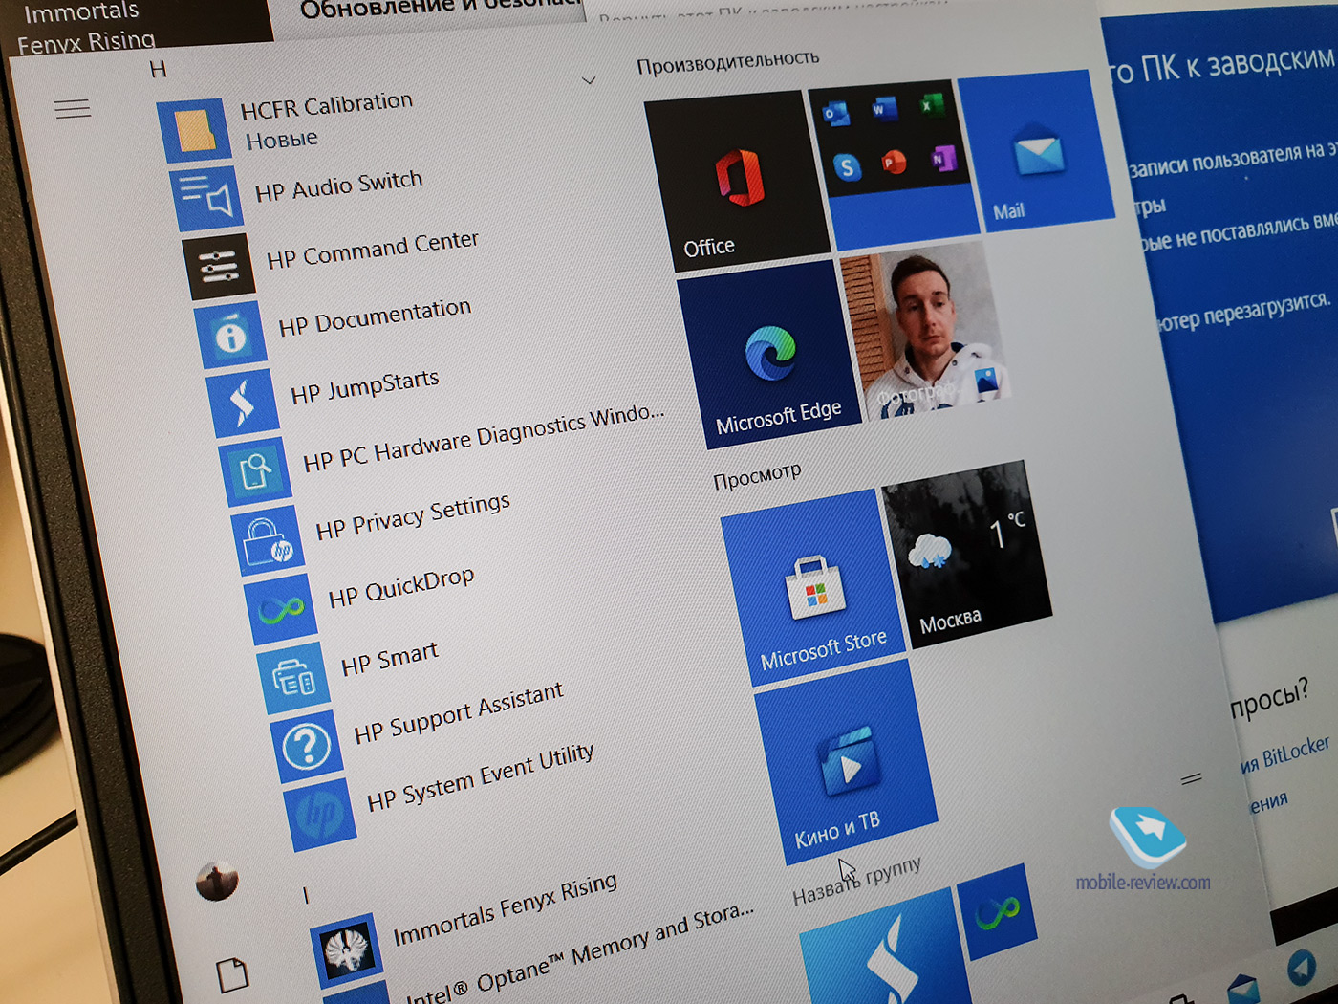Click the group drag handle lines
This screenshot has height=1004, width=1338.
[x=1191, y=779]
